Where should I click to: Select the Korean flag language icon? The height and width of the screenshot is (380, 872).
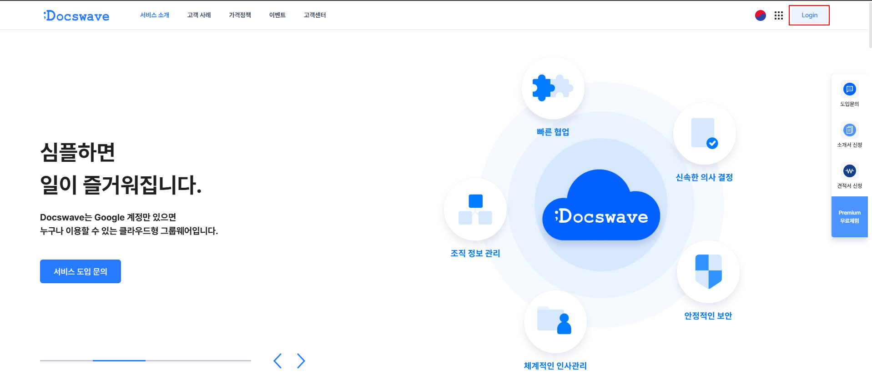coord(761,15)
